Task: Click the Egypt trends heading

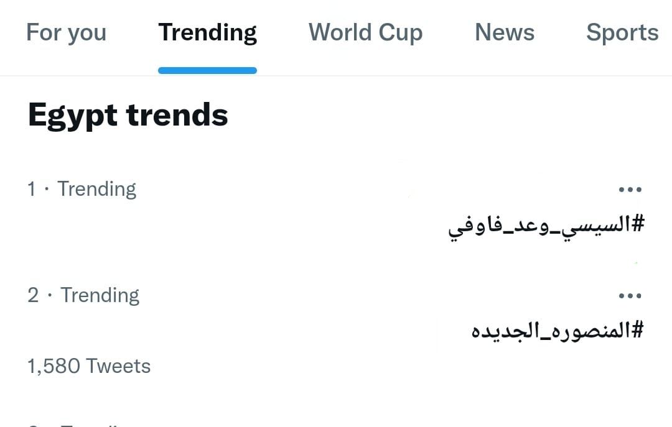Action: click(128, 115)
